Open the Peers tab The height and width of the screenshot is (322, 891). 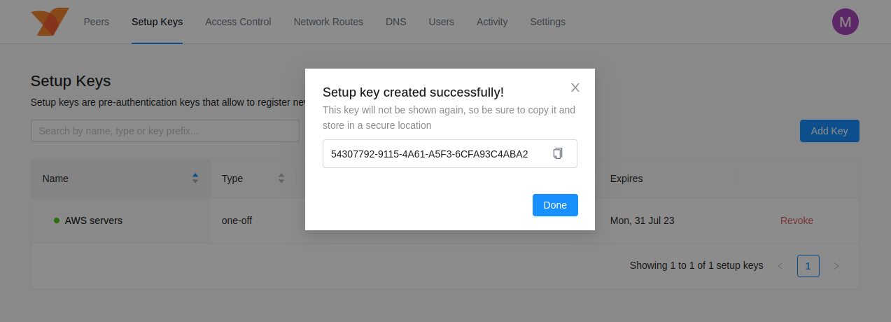pyautogui.click(x=97, y=22)
